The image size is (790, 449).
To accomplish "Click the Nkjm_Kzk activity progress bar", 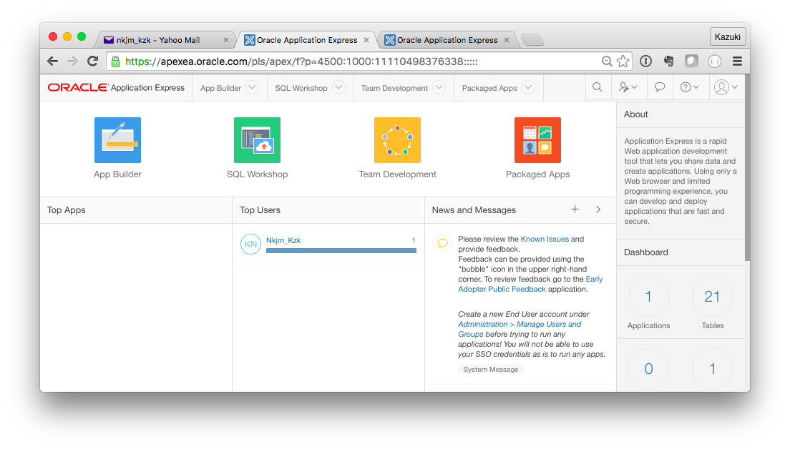I will pyautogui.click(x=341, y=250).
